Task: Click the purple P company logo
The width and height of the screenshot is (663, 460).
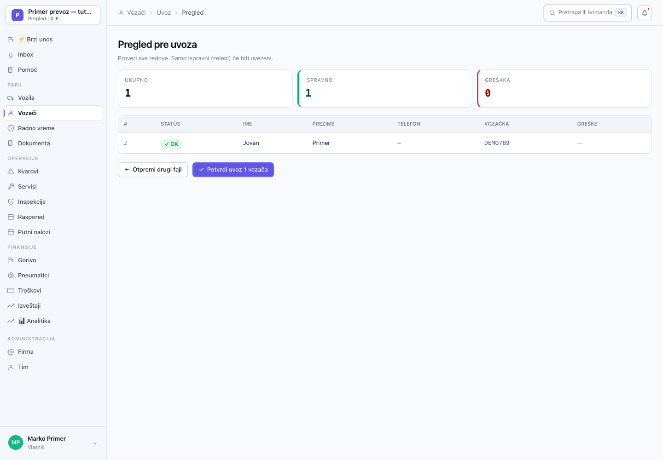Action: tap(17, 15)
